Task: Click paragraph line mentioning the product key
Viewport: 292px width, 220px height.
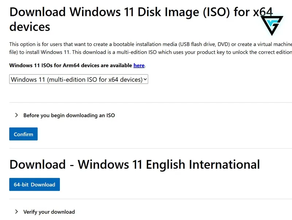Action: 151,52
